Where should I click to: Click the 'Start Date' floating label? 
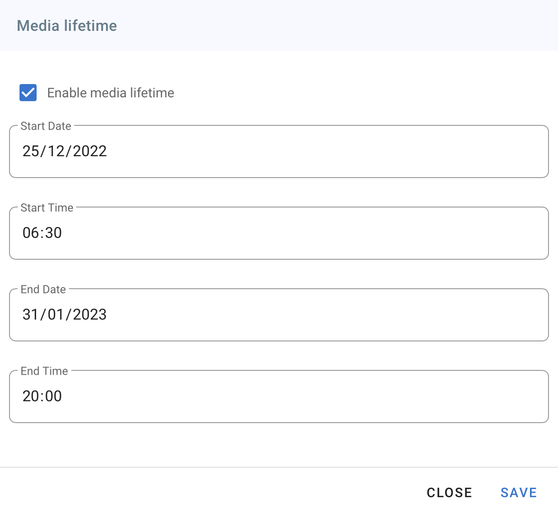[x=46, y=126]
